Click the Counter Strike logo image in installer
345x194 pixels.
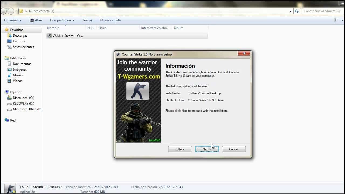click(137, 91)
